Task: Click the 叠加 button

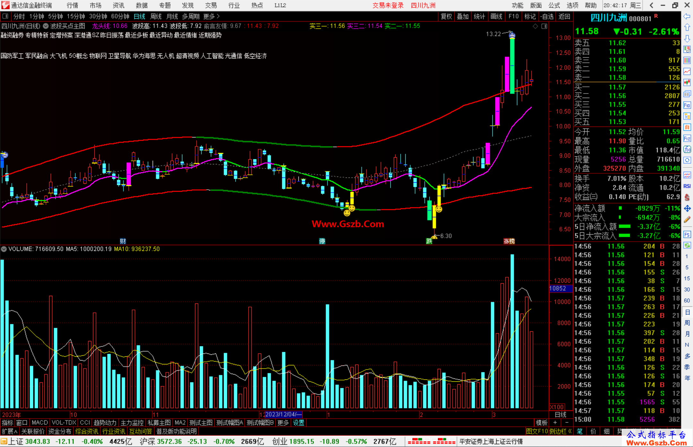Action: (x=463, y=16)
